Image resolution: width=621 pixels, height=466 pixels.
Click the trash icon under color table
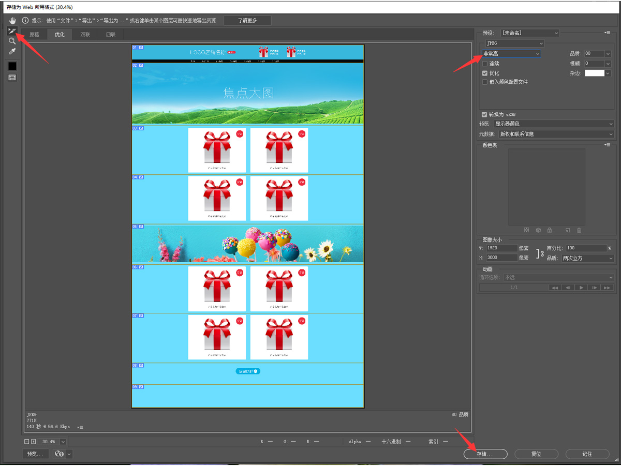(x=579, y=230)
